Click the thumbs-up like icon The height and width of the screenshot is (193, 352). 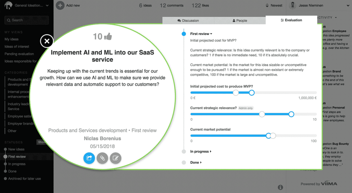pos(108,36)
